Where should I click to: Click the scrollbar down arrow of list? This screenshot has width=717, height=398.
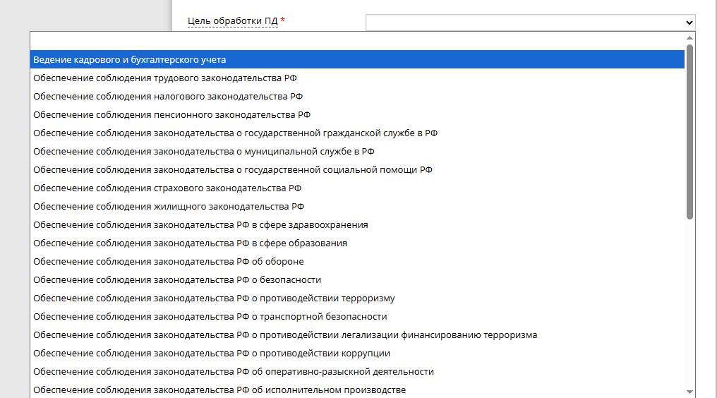[689, 392]
